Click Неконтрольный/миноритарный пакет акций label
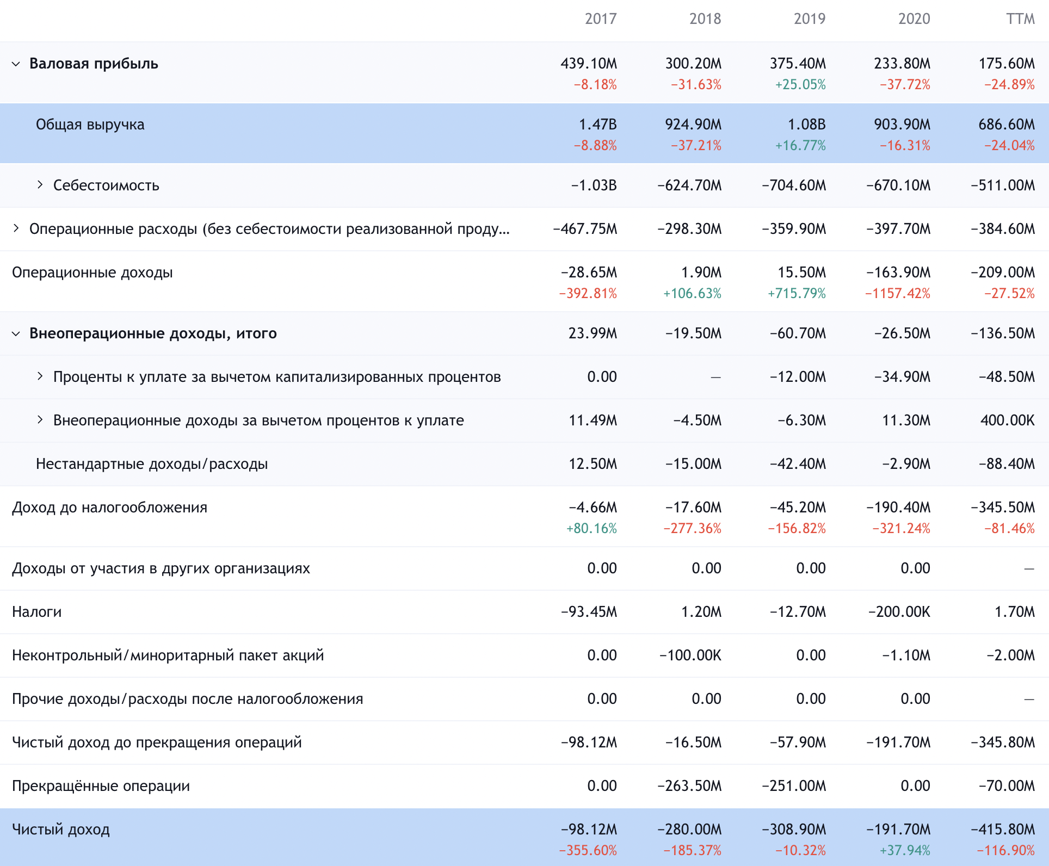 coord(168,655)
